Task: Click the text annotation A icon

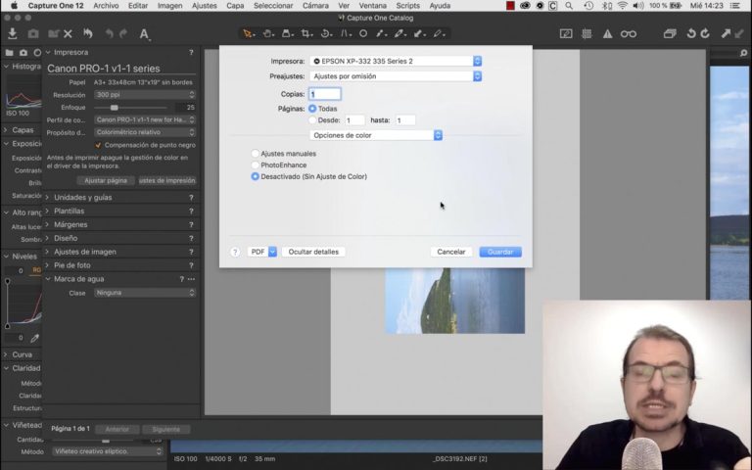Action: [144, 34]
